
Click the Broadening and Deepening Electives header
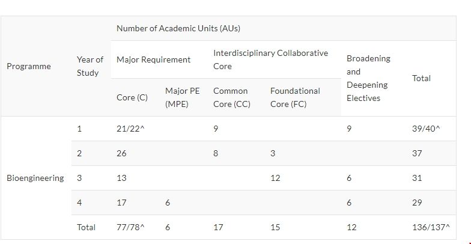pyautogui.click(x=368, y=78)
